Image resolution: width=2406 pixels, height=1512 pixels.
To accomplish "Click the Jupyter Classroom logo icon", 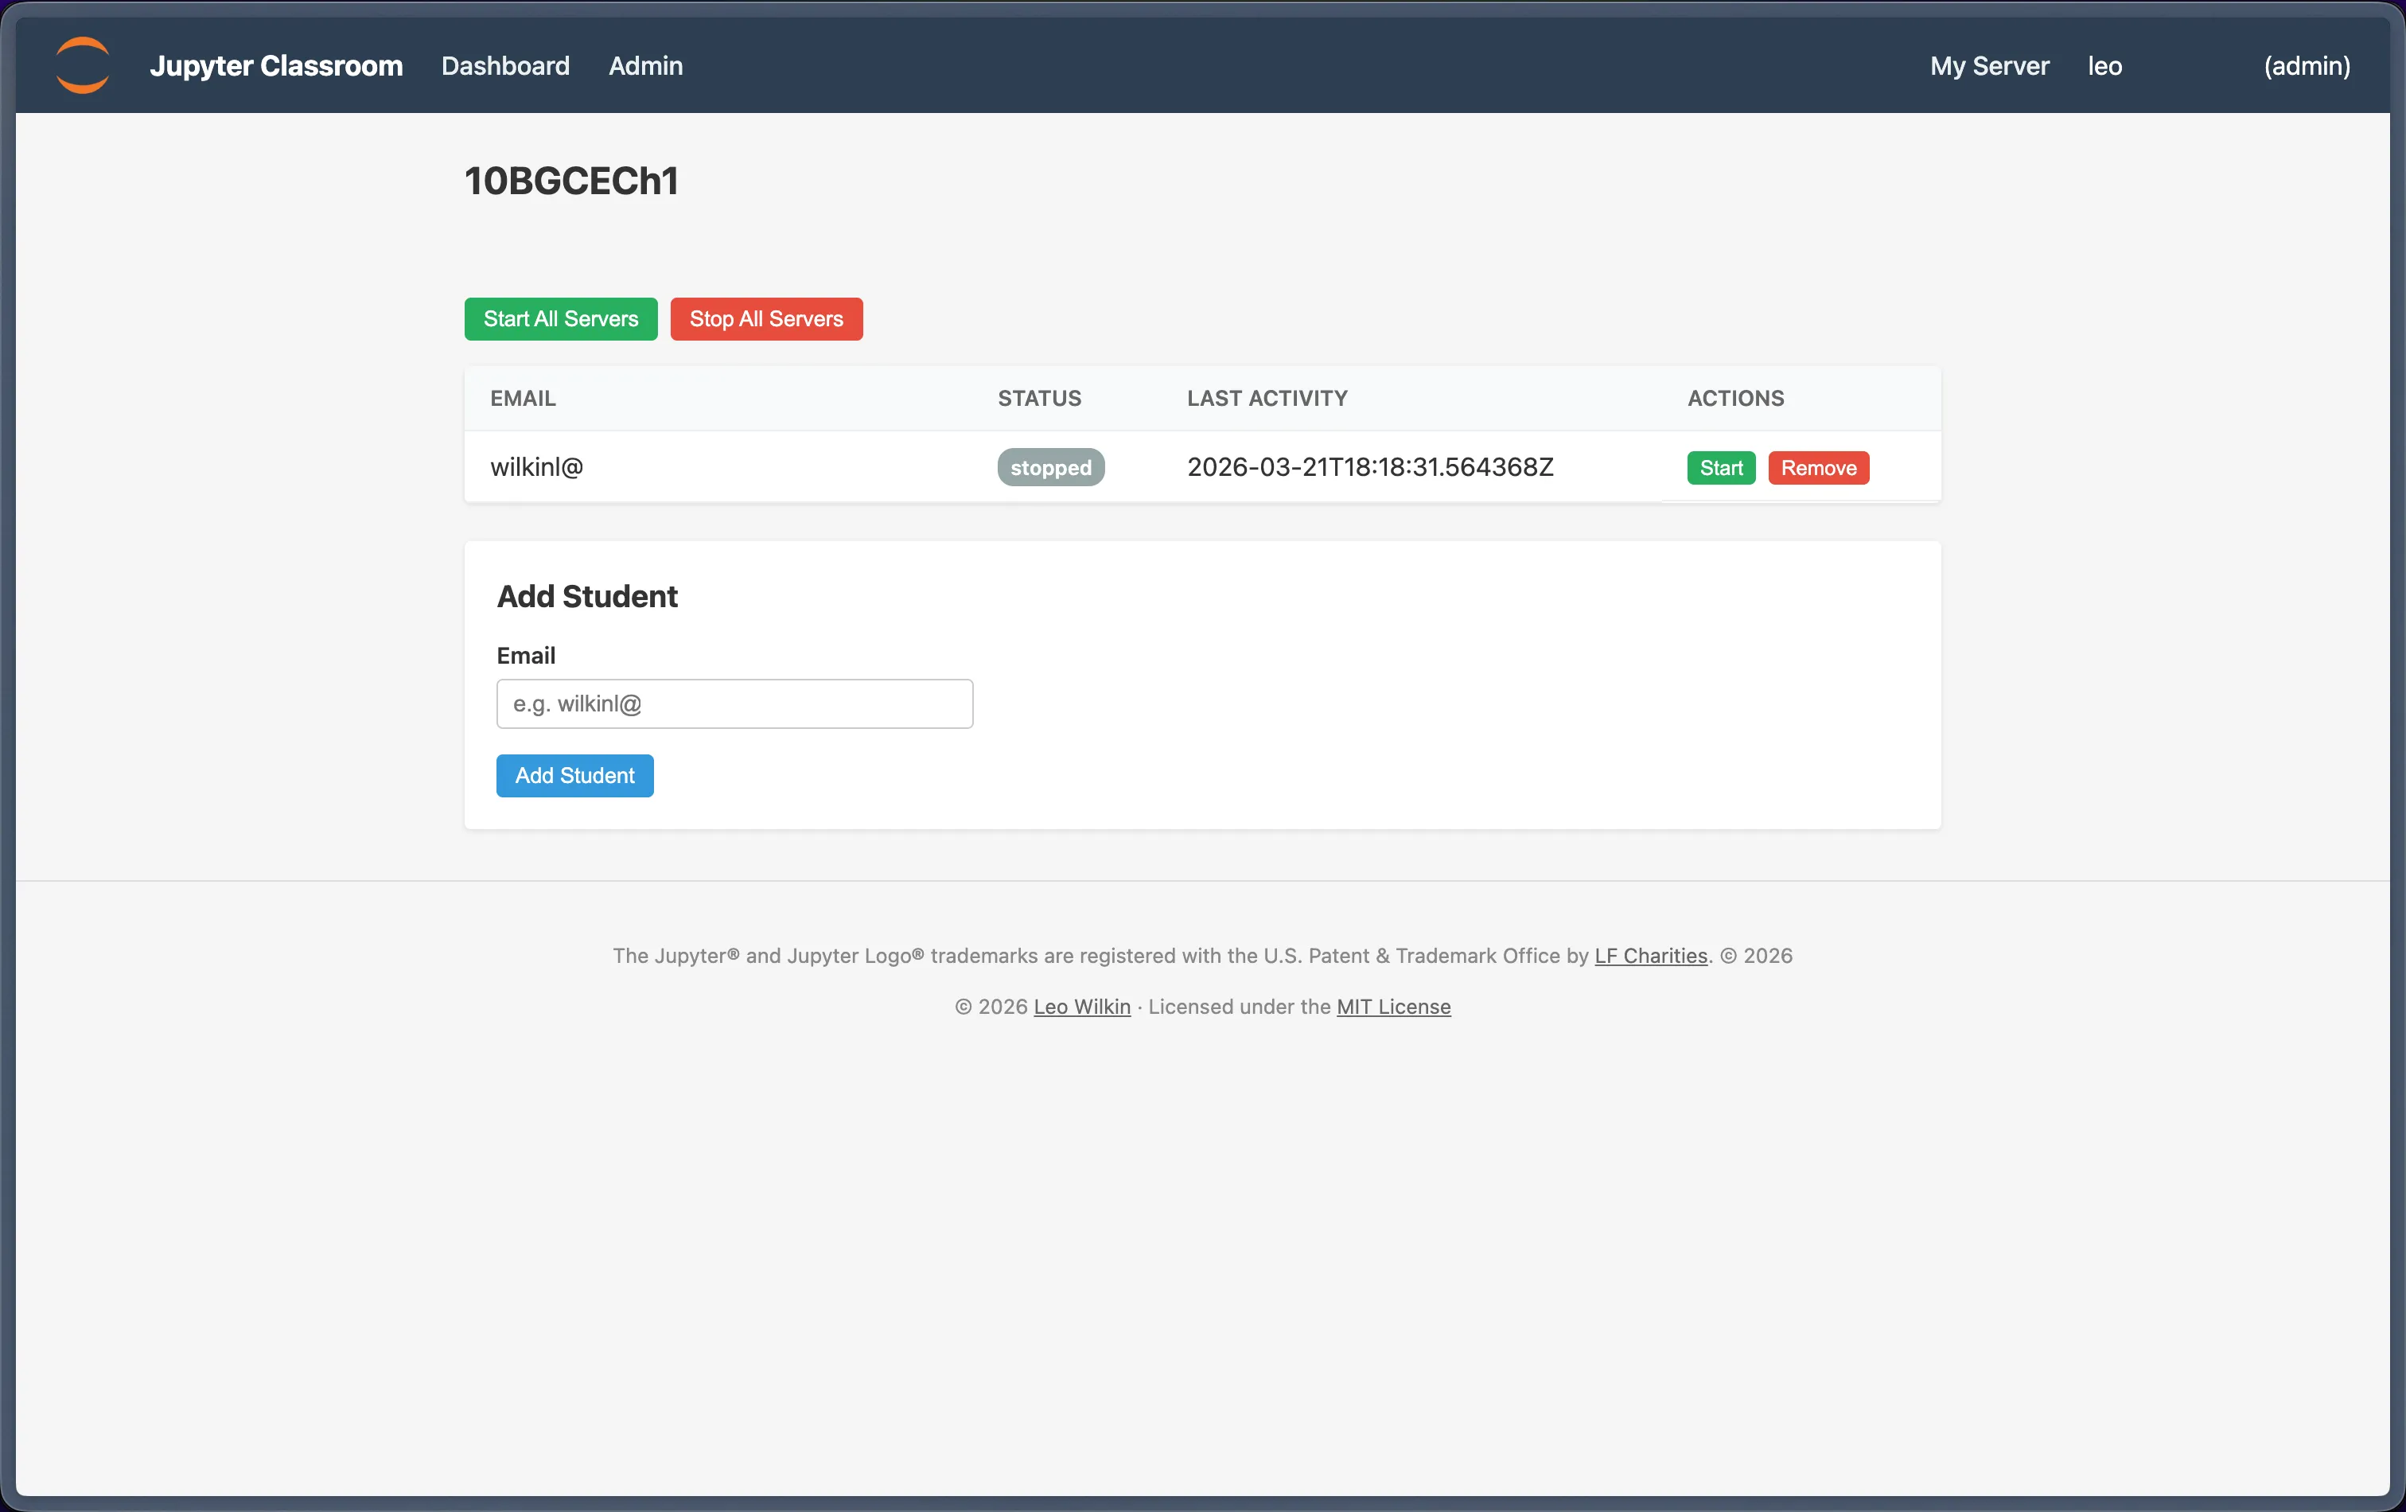I will click(x=82, y=65).
